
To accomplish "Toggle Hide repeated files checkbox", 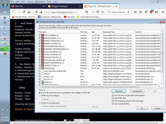I will (x=113, y=104).
